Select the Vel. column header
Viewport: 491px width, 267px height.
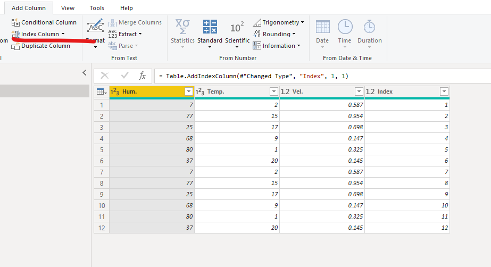coord(322,91)
